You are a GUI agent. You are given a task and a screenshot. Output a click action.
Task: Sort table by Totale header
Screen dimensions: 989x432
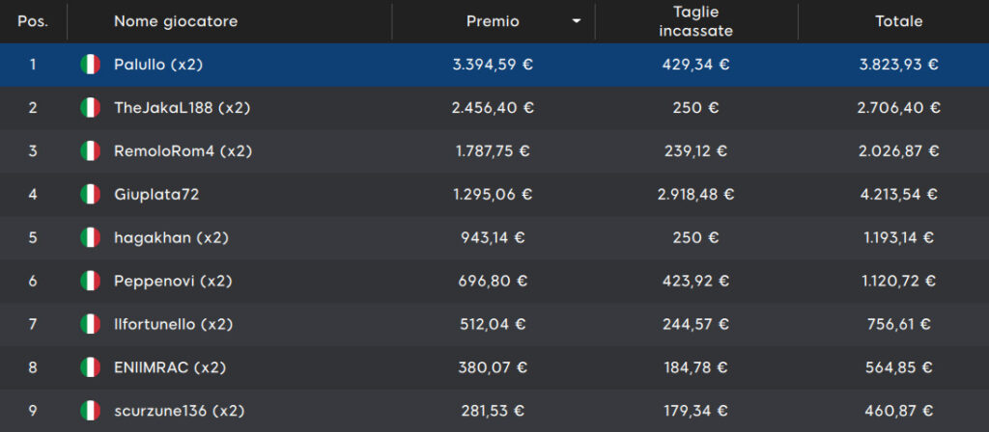899,21
